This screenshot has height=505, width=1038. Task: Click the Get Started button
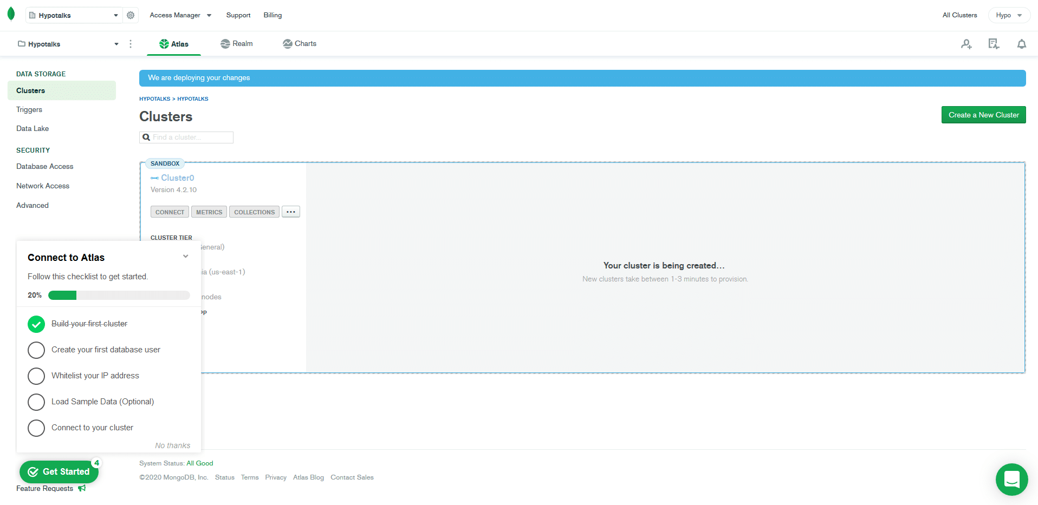pyautogui.click(x=59, y=472)
